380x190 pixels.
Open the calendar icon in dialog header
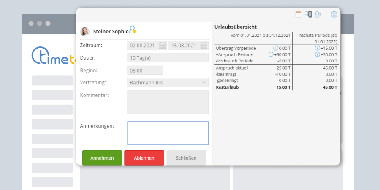tap(299, 14)
